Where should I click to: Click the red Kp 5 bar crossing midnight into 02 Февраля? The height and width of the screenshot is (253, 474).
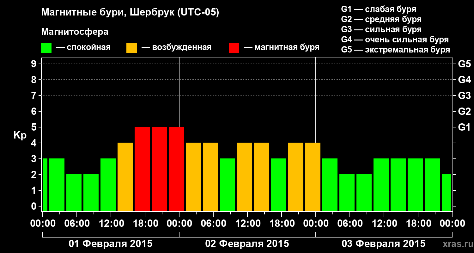coord(176,169)
